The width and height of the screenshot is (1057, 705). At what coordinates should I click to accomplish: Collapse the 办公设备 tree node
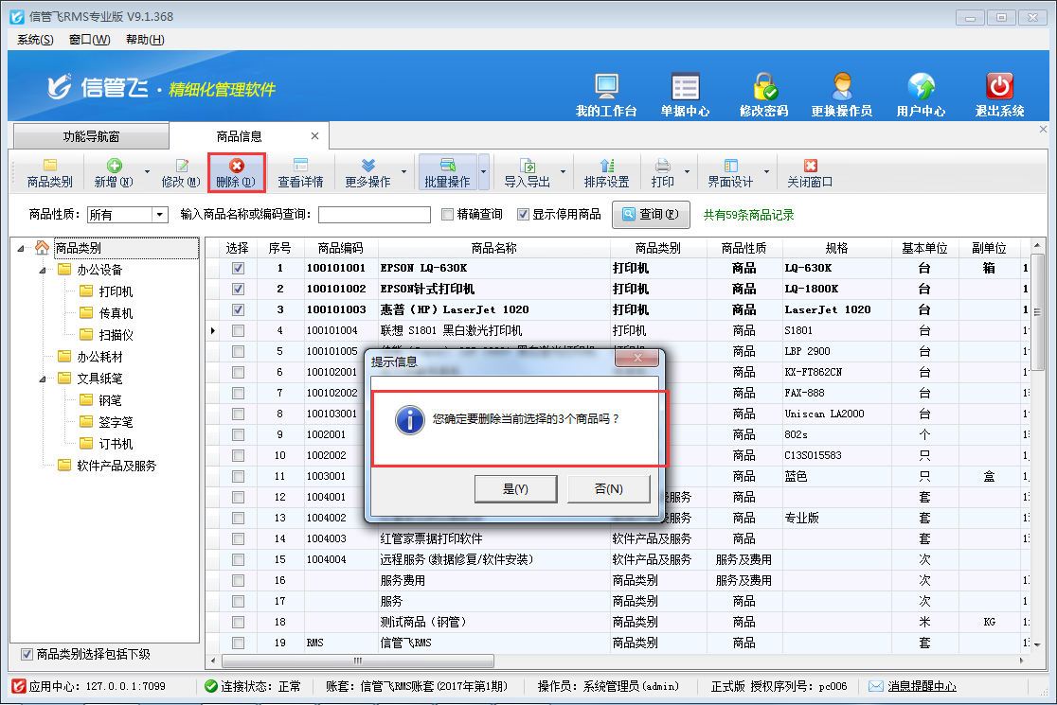pyautogui.click(x=43, y=270)
